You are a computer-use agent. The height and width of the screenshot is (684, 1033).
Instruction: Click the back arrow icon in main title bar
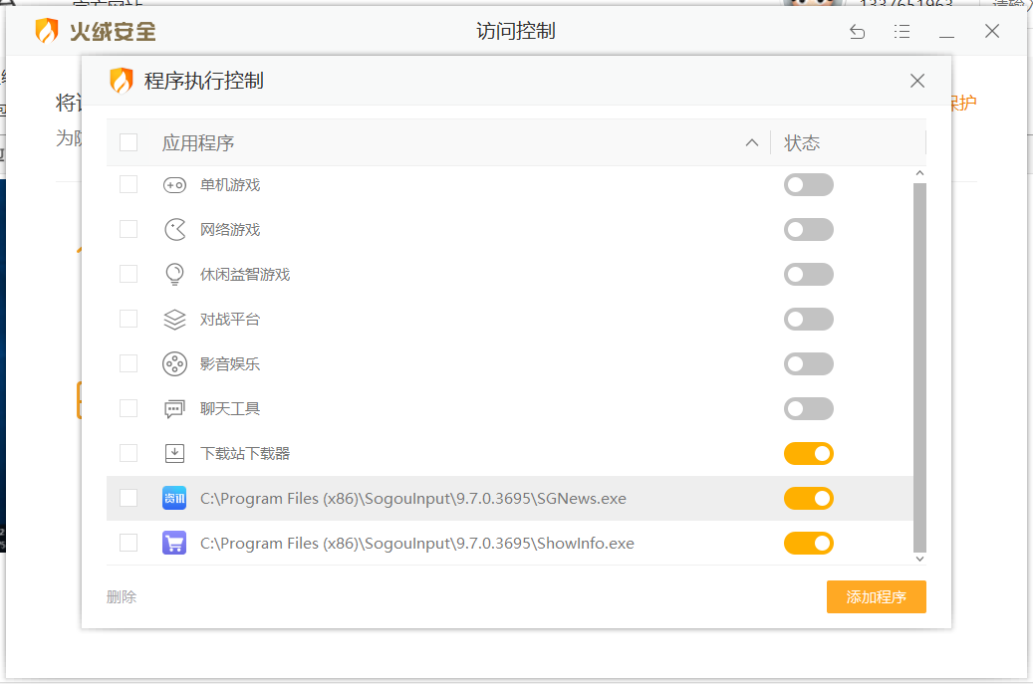857,31
